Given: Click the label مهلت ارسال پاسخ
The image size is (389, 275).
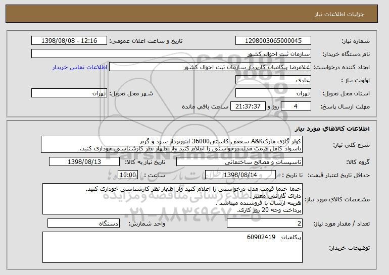Looking at the screenshot, I should 345,106.
